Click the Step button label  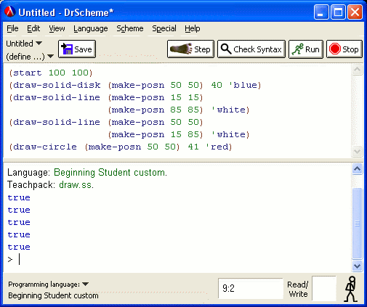point(202,49)
